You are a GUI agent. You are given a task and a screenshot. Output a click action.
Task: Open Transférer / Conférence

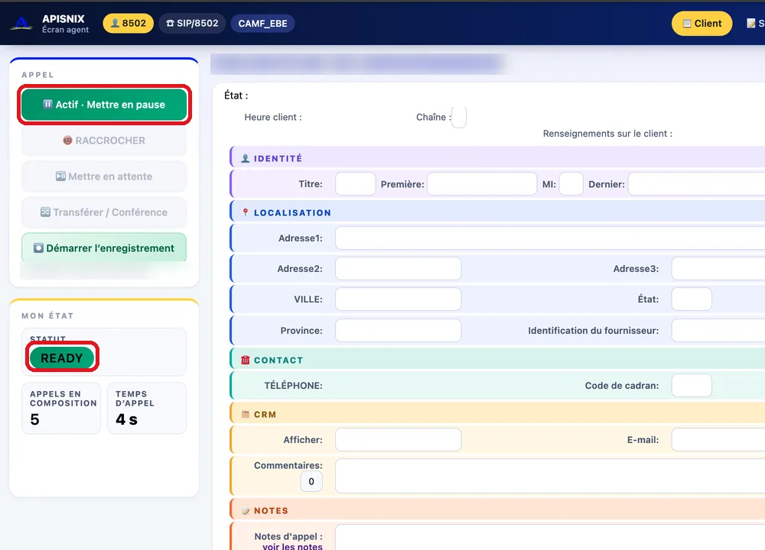[104, 212]
